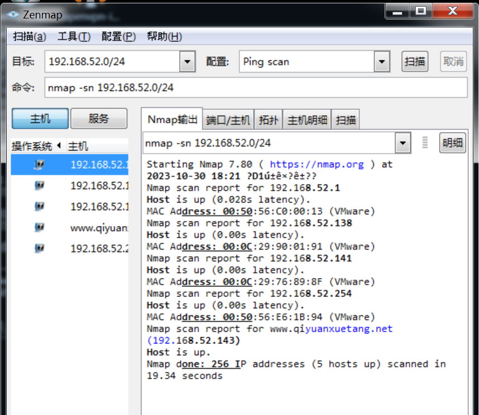Select the 主机 hosts view button
479x415 pixels.
tap(40, 118)
